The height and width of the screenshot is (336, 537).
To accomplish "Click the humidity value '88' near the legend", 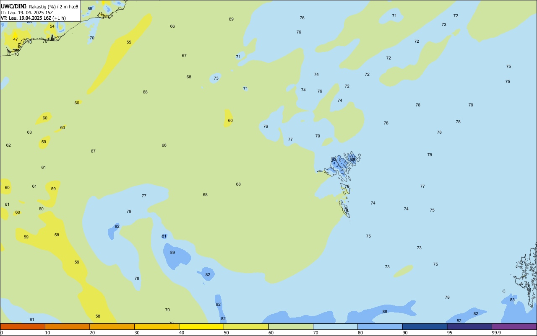I will point(385,311).
